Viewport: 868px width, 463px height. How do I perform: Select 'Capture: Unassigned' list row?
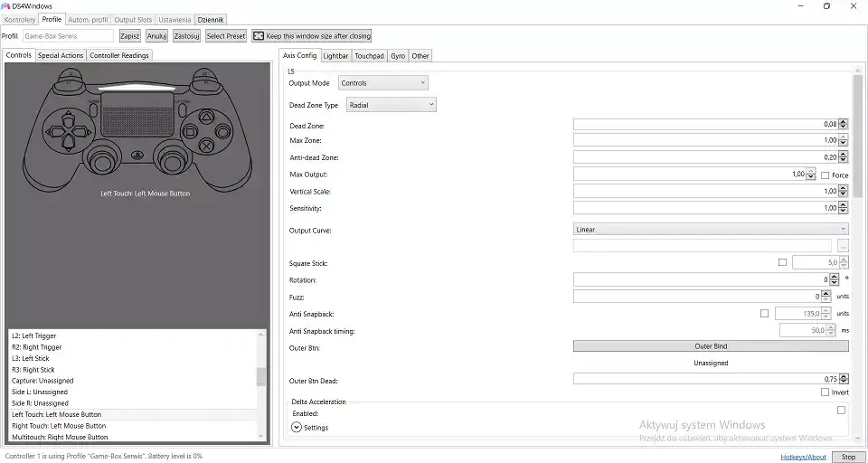[133, 381]
